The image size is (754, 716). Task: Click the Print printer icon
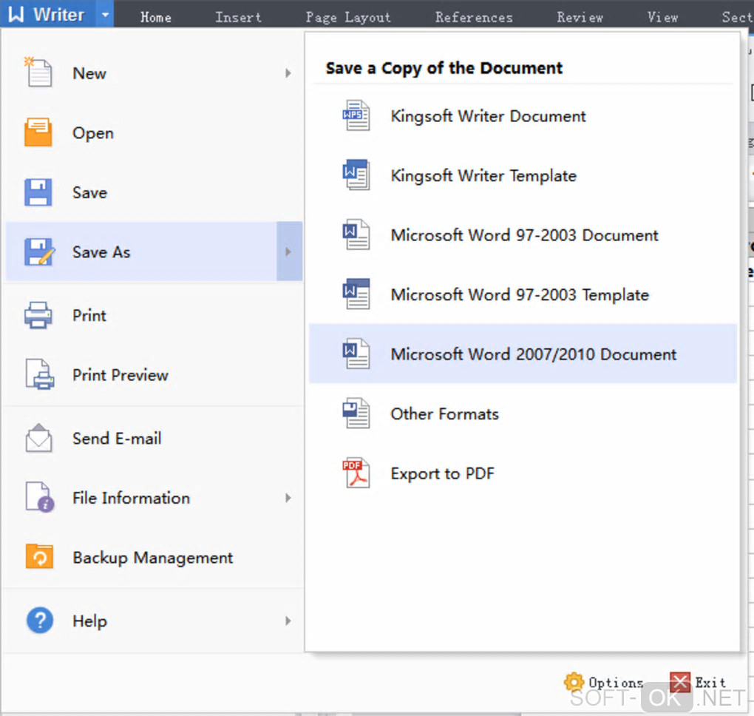coord(38,315)
